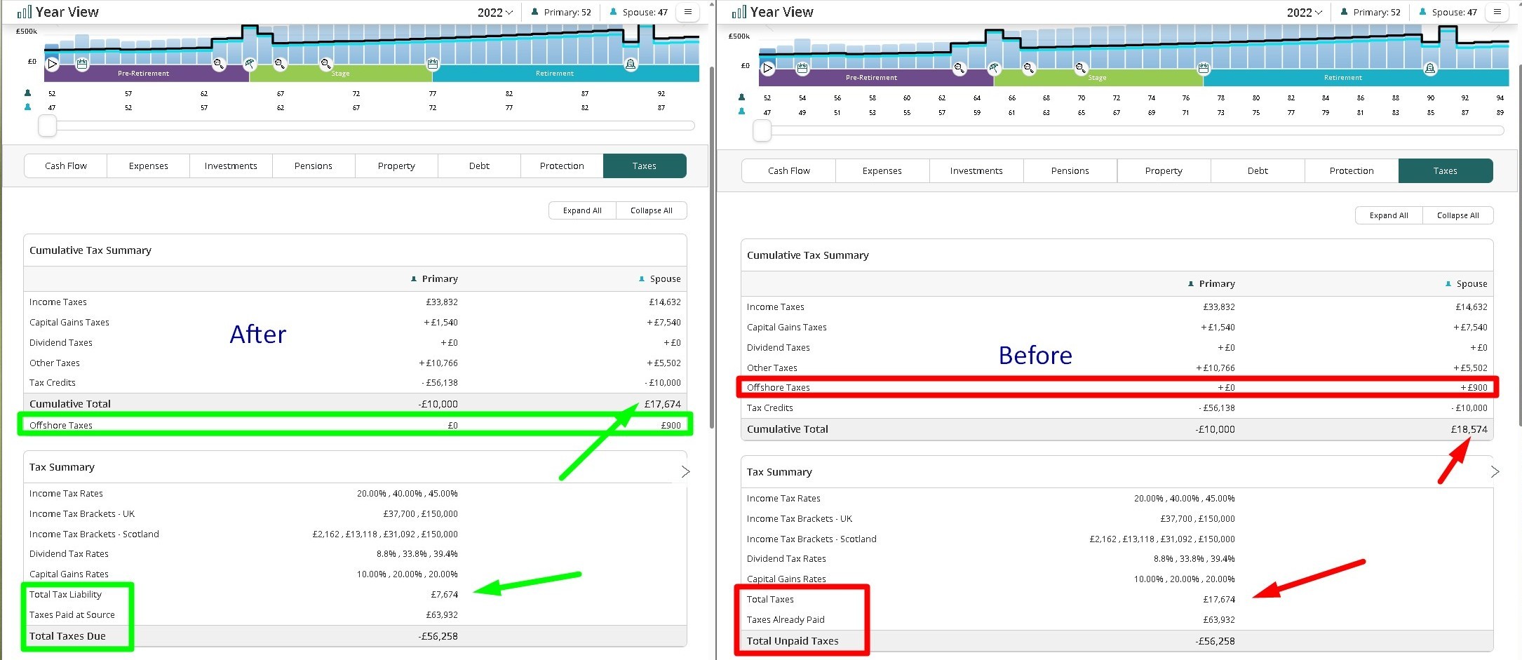Image resolution: width=1522 pixels, height=660 pixels.
Task: Expand Tax Summary chevron in the left panel
Action: pyautogui.click(x=685, y=471)
